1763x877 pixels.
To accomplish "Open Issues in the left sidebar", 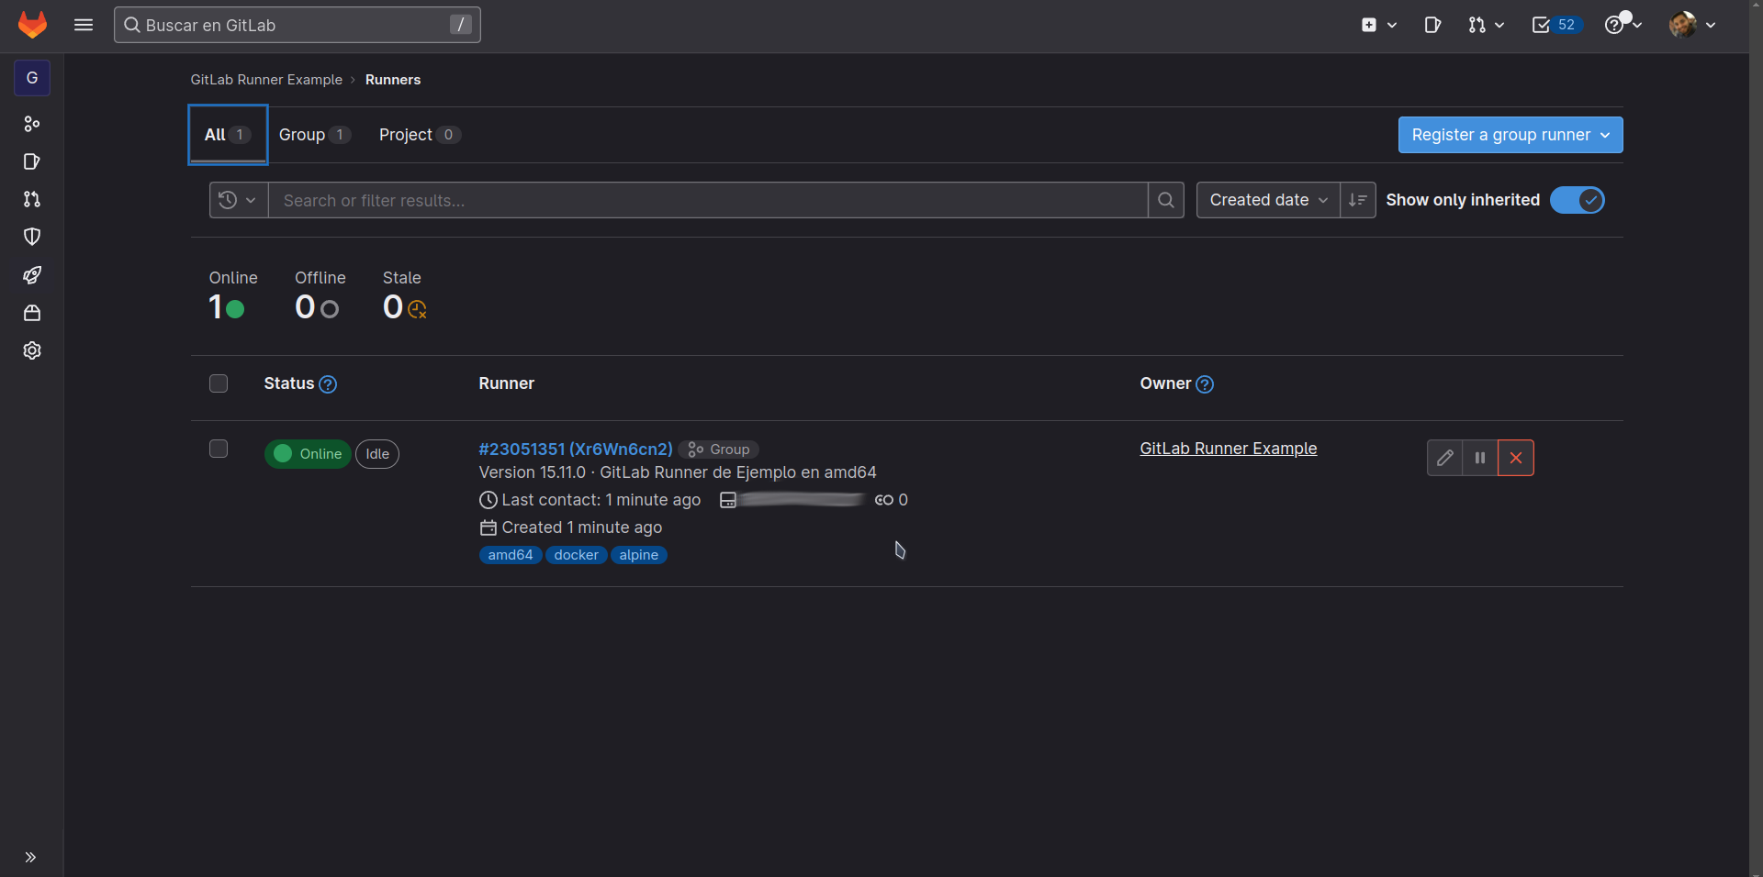I will point(32,161).
